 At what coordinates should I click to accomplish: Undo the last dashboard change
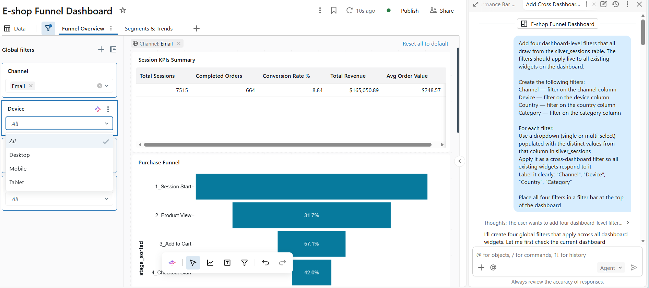point(265,263)
